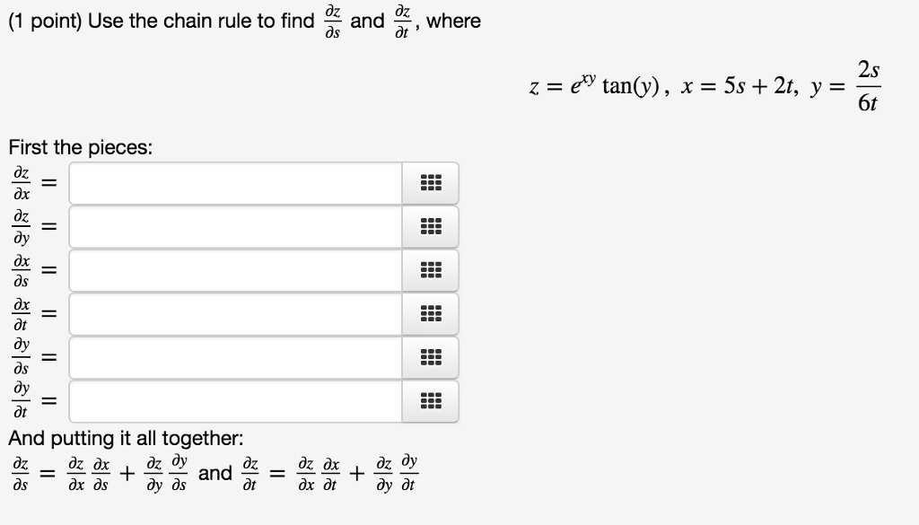Open the equation editor for ∂z/∂x
Image resolution: width=919 pixels, height=525 pixels.
[430, 182]
